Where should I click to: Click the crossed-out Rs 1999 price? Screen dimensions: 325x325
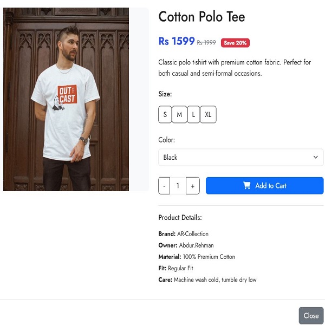pyautogui.click(x=206, y=43)
